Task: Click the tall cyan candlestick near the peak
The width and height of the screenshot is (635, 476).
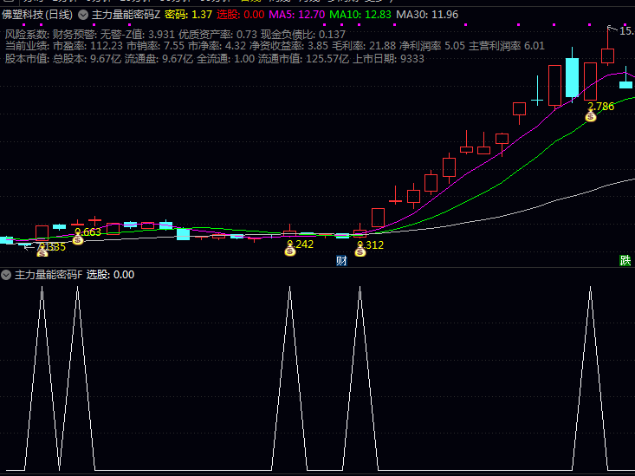Action: point(571,77)
